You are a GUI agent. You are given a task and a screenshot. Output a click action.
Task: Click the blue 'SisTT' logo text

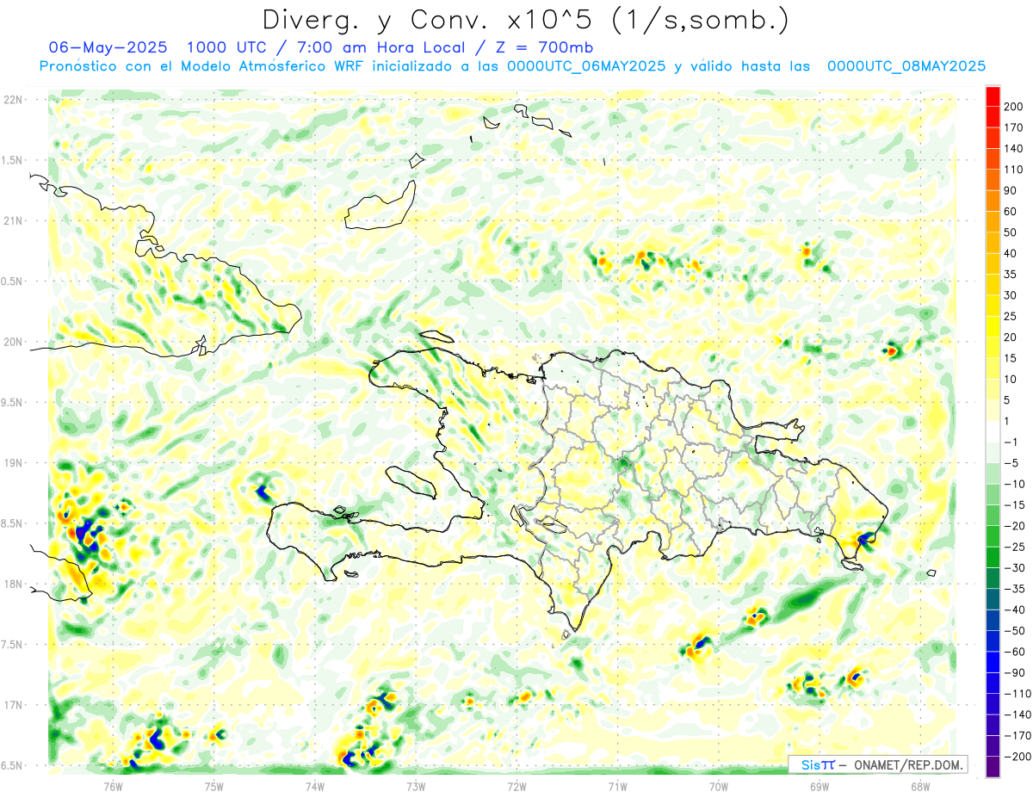[x=817, y=764]
